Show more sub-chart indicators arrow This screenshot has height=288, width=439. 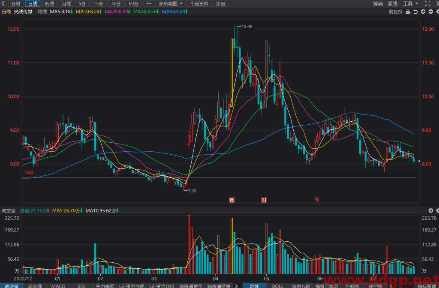237,286
